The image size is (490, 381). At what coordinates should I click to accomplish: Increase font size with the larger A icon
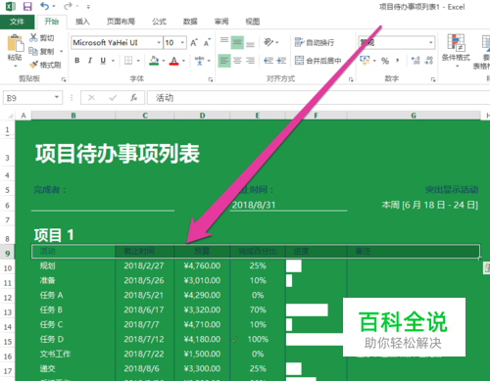coord(194,42)
